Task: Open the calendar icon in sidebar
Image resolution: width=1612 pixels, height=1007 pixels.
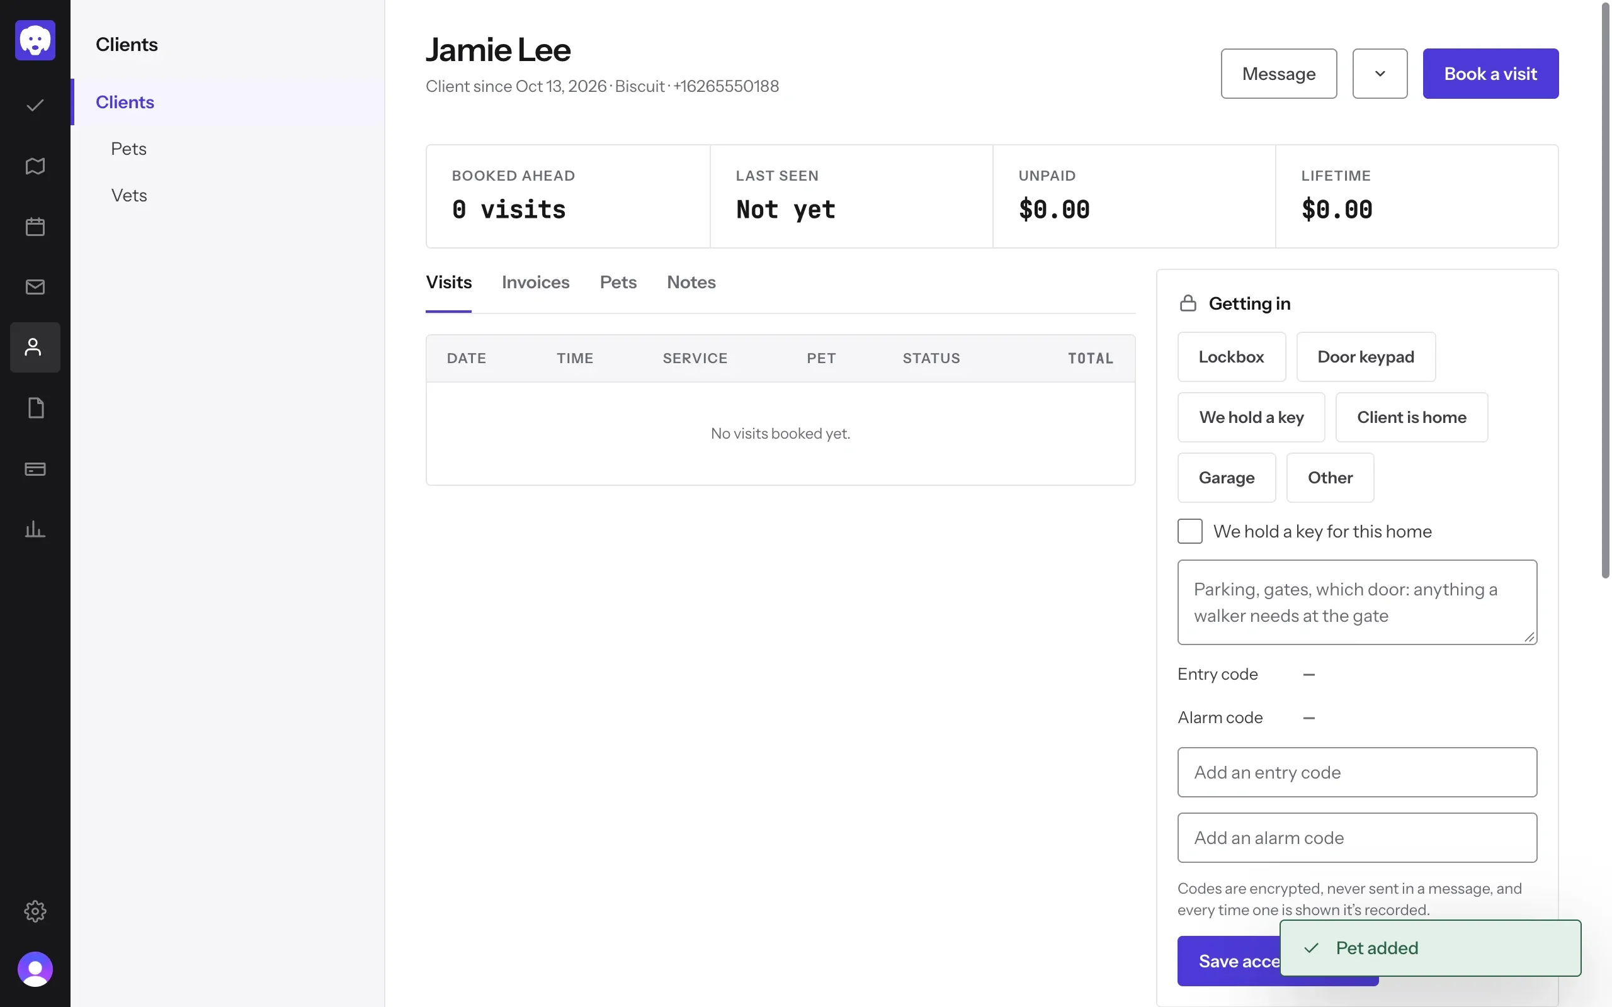Action: click(35, 227)
